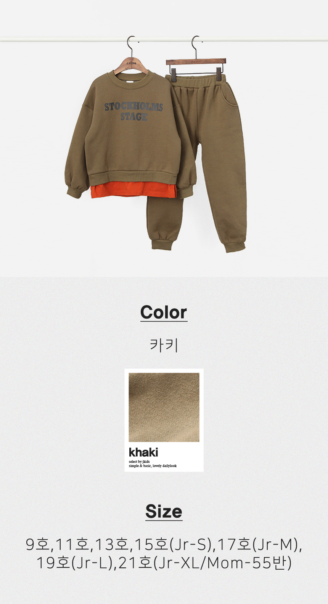Click the STOCKHOLMS STAGE print on sweatshirt
328x604 pixels.
(133, 111)
